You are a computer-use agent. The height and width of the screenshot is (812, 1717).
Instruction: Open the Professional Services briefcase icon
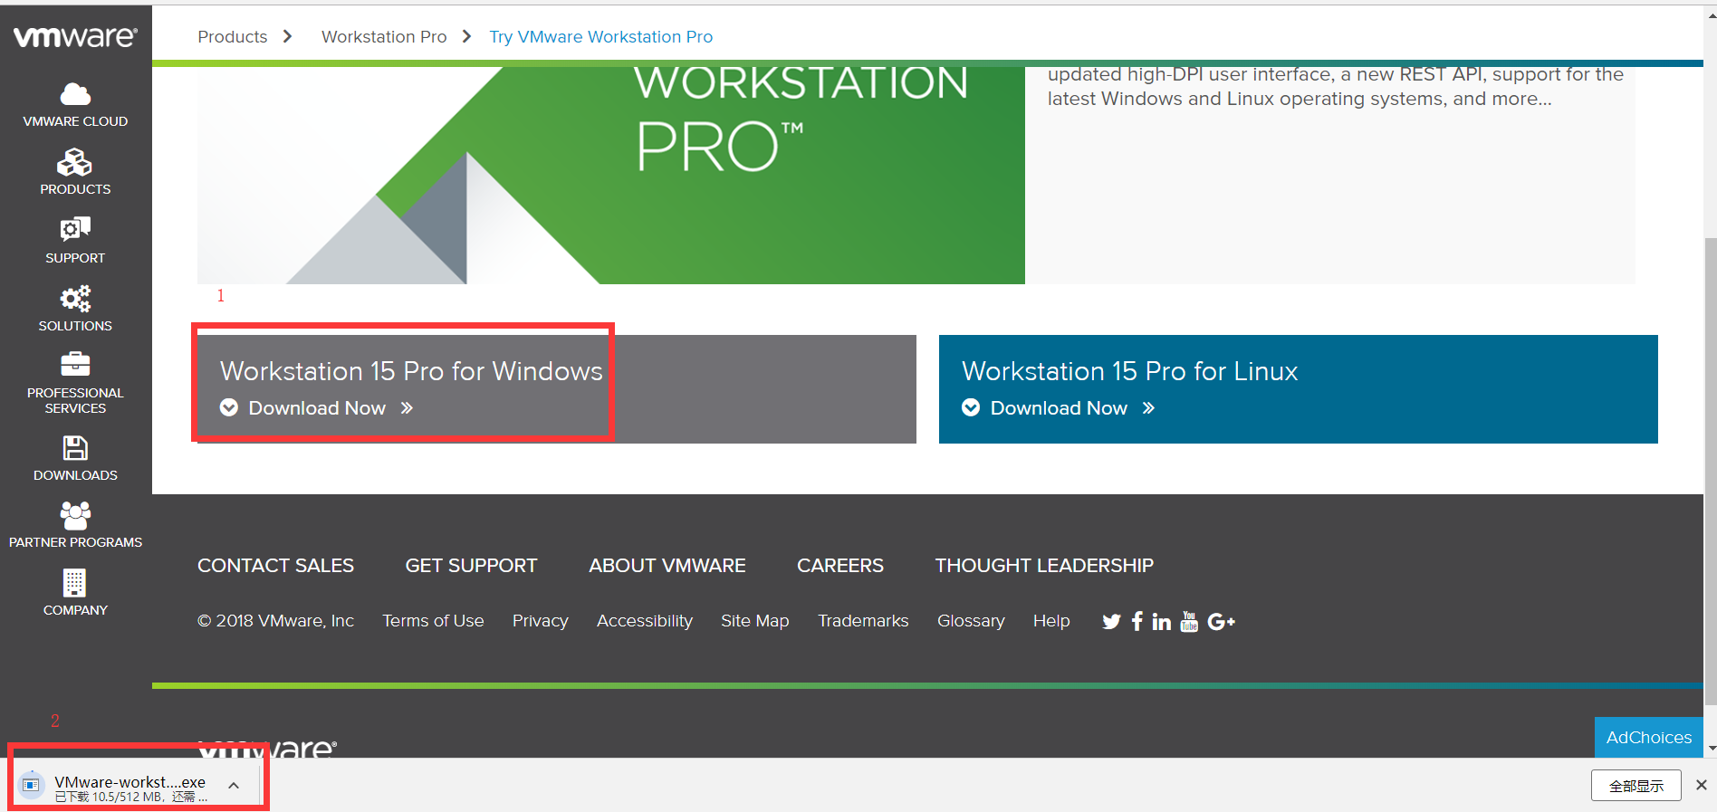pyautogui.click(x=75, y=364)
